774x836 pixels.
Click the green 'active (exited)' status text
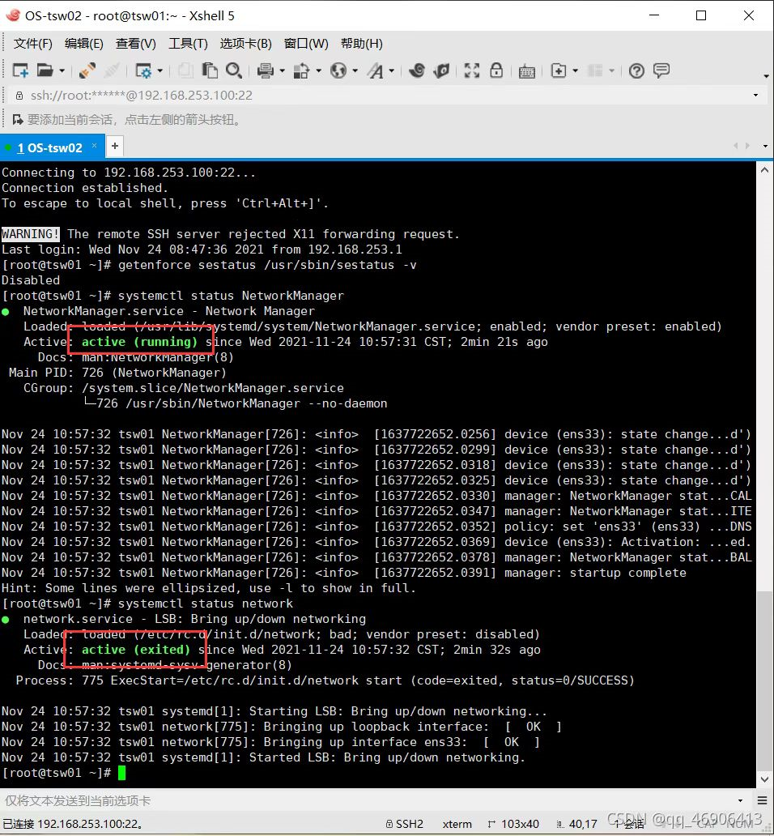click(136, 650)
